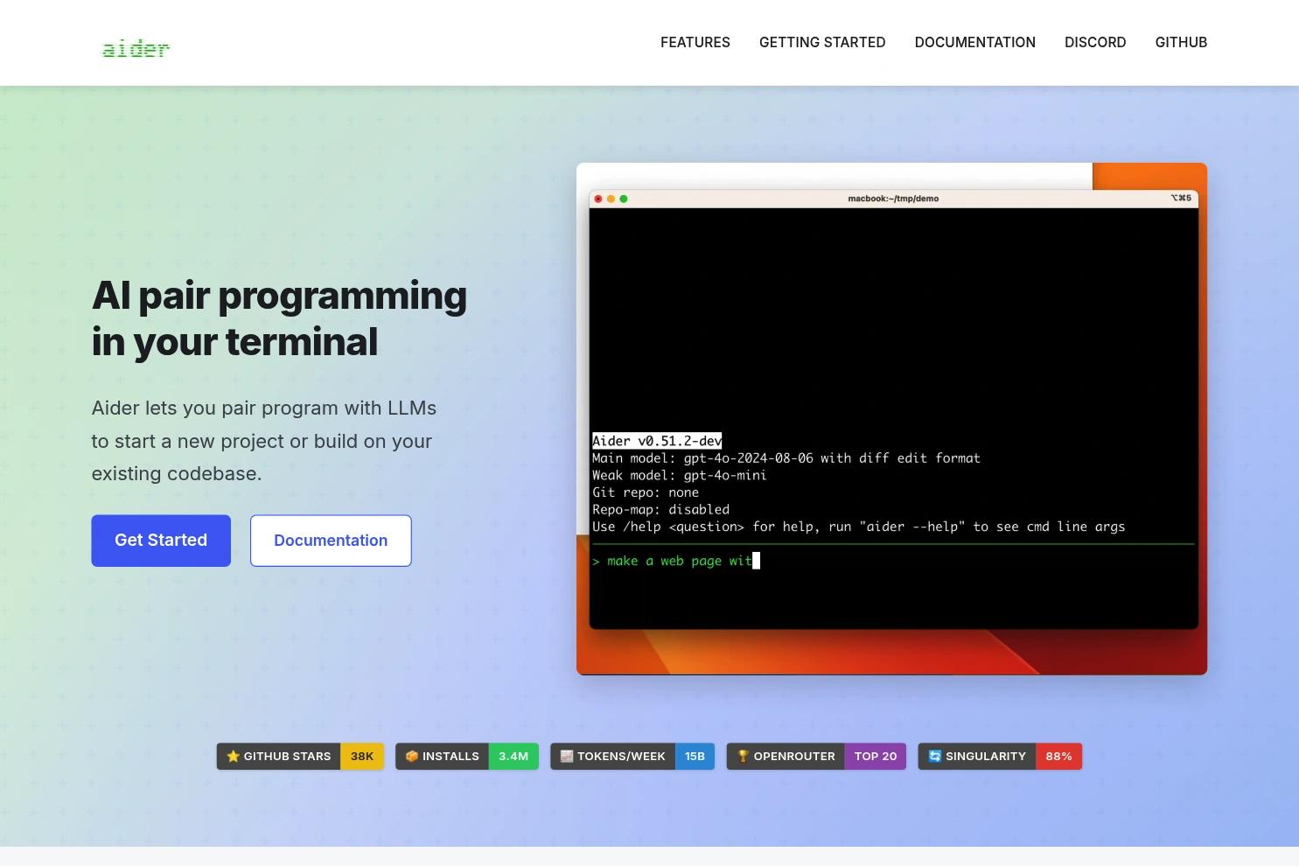Open the GitHub nav link
This screenshot has width=1299, height=866.
1181,42
